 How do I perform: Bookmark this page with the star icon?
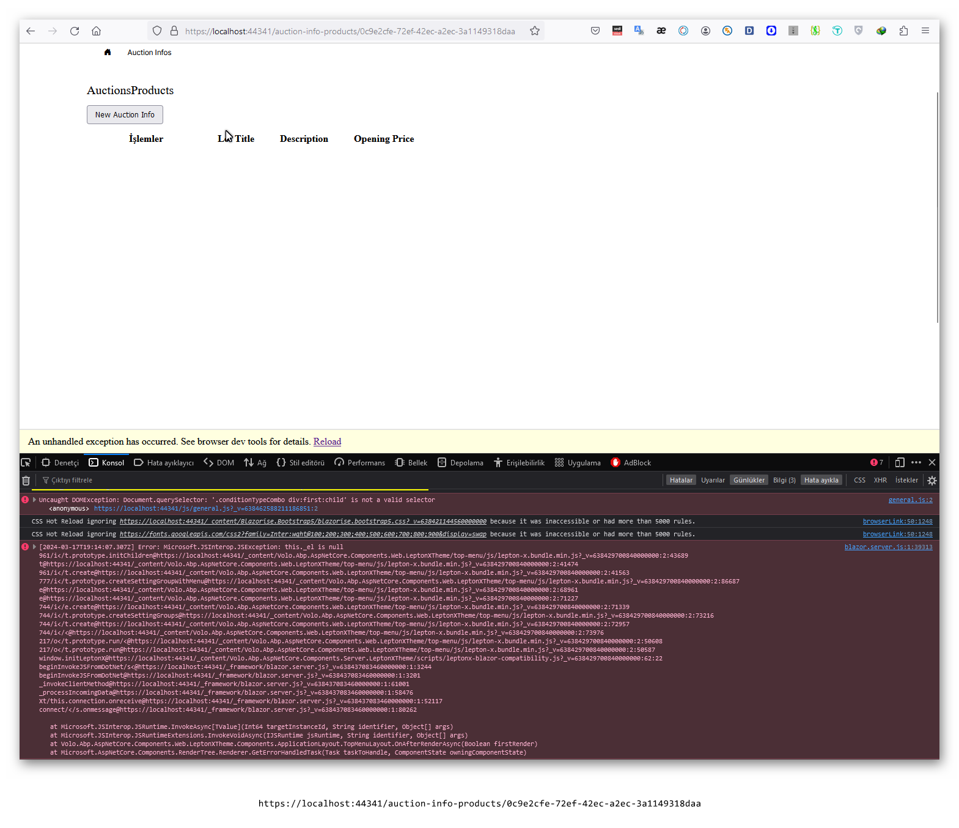click(x=535, y=31)
